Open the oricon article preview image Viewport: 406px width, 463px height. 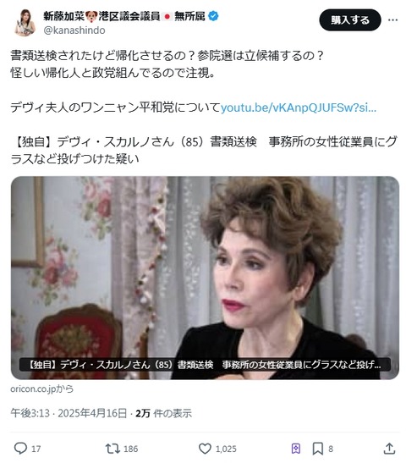pos(205,278)
